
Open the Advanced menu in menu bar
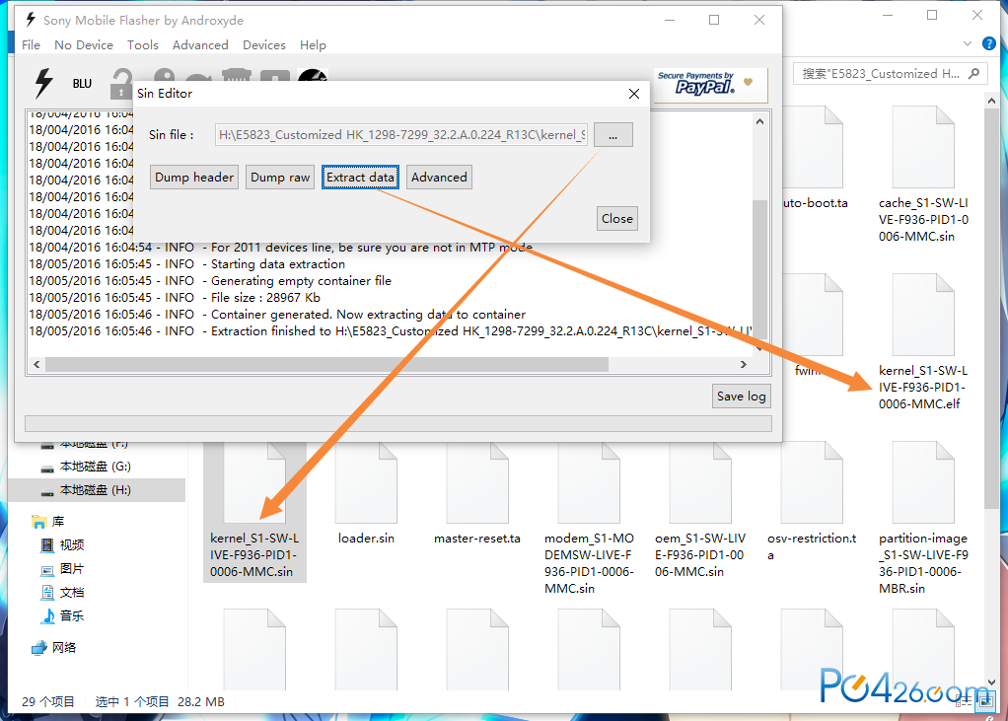point(200,45)
